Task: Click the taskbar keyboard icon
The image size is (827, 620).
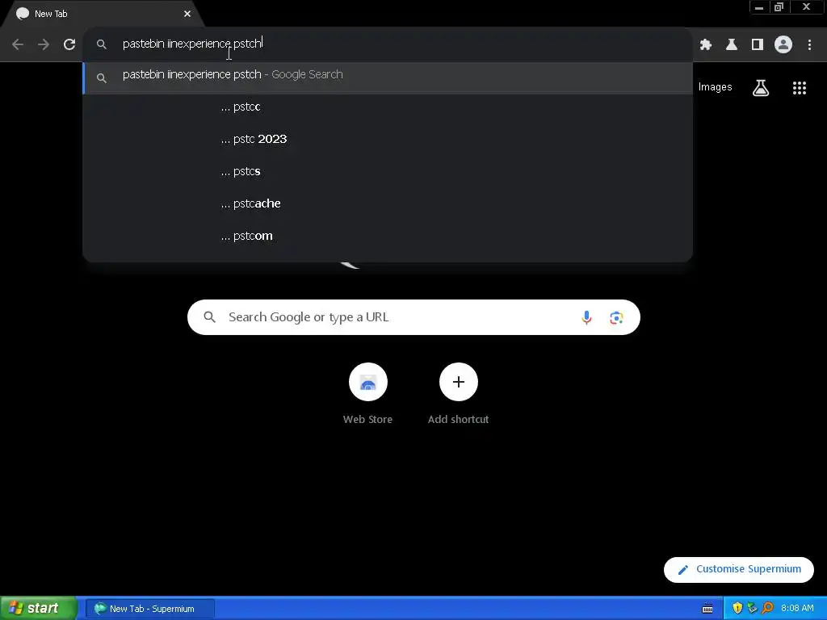Action: [707, 609]
